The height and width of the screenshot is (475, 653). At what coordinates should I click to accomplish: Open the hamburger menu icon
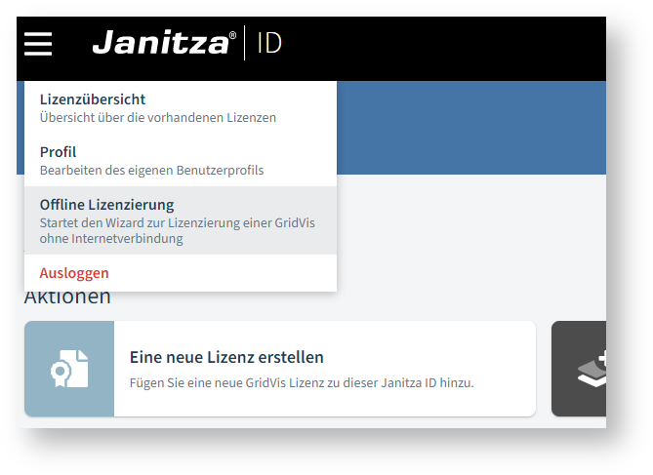coord(38,44)
